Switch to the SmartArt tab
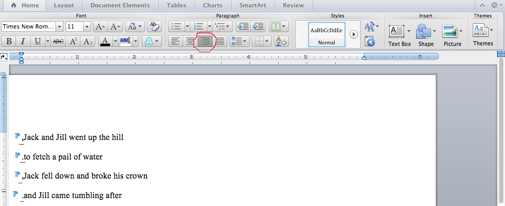The height and width of the screenshot is (206, 505). (253, 5)
